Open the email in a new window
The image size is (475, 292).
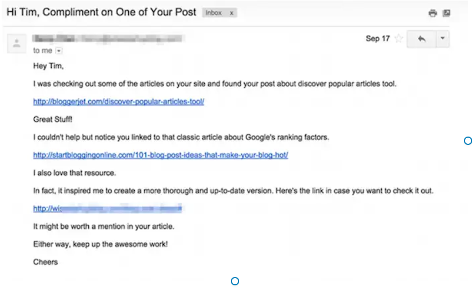[x=446, y=13]
